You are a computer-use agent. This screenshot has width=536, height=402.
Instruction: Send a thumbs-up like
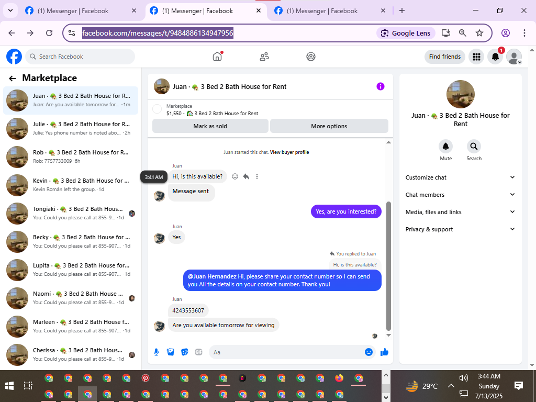385,352
